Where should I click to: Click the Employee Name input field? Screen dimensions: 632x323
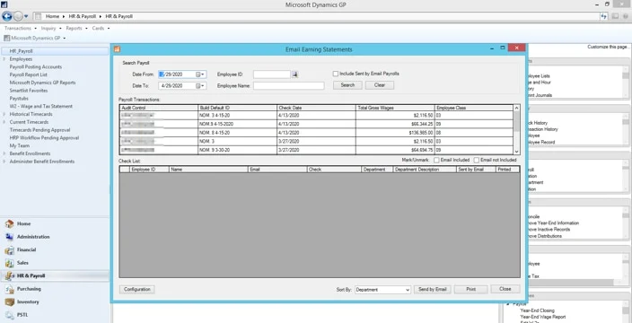(288, 86)
